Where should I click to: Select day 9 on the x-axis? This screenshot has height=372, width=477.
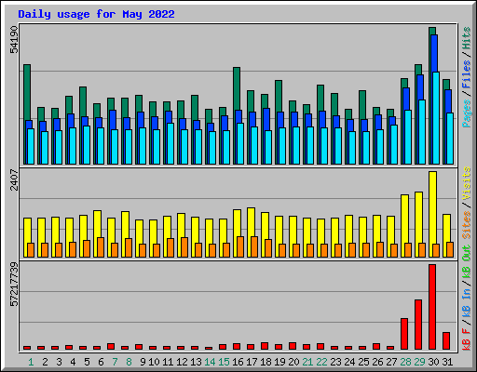[x=143, y=362]
